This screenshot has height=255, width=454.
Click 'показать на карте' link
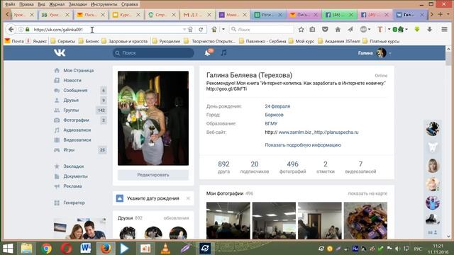pos(367,193)
